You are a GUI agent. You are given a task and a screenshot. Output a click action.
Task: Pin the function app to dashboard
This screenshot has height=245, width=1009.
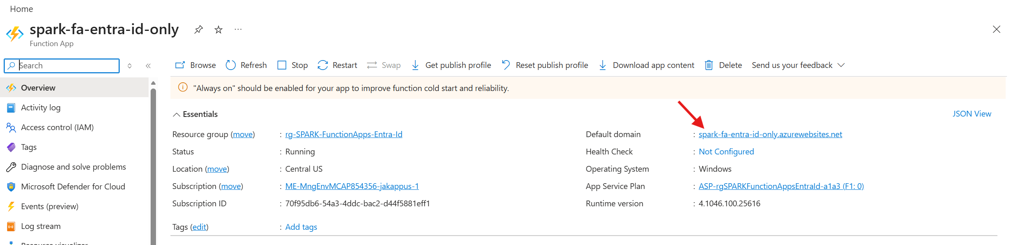click(x=198, y=30)
